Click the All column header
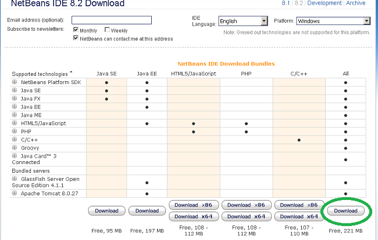378x240 pixels. [345, 74]
